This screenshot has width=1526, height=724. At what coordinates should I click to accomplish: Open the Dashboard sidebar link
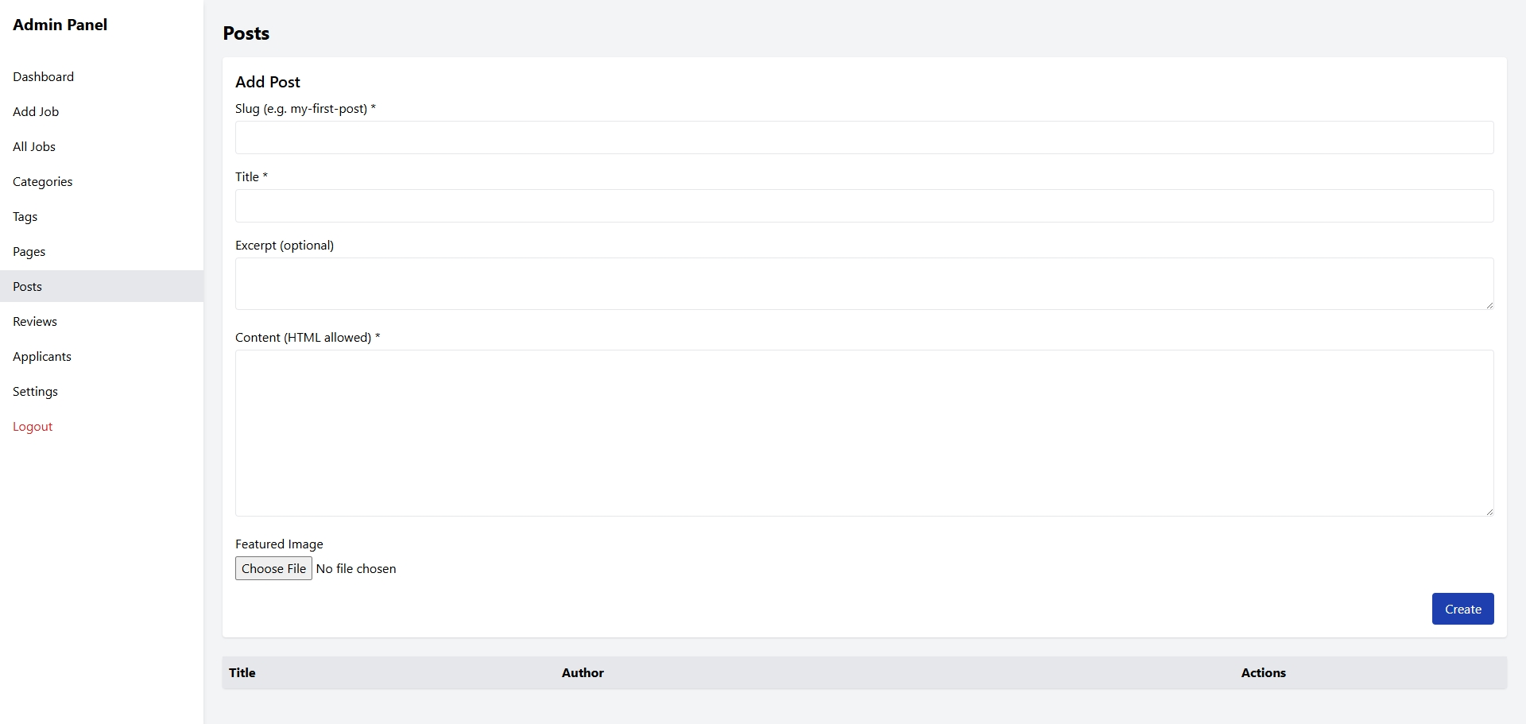43,76
